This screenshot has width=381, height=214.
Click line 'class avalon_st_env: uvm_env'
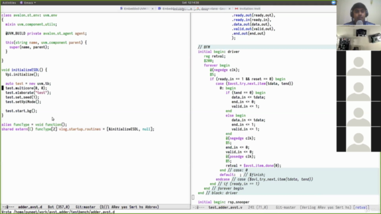pos(29,15)
